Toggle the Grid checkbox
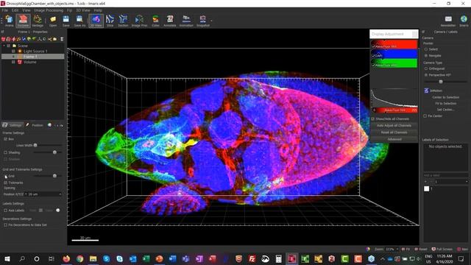Image resolution: width=471 pixels, height=265 pixels. (5, 176)
